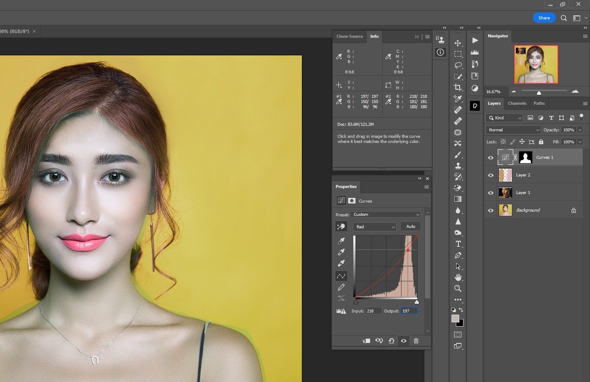
Task: Toggle adjustment layer visibility in Properties
Action: tap(403, 341)
